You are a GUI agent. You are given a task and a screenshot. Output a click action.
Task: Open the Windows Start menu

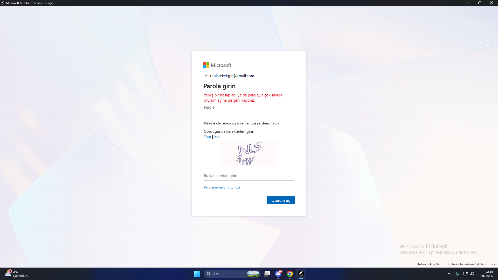click(197, 274)
